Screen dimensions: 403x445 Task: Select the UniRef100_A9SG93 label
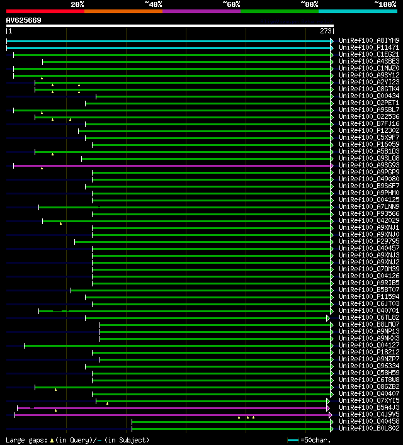(369, 165)
